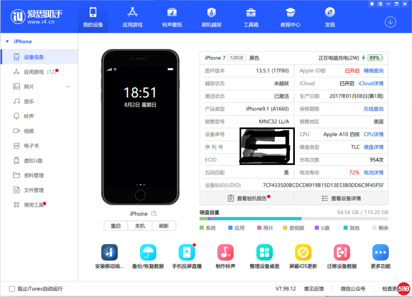This screenshot has height=297, width=412.
Task: Open the 工具箱 toolbox icon
Action: [x=251, y=12]
